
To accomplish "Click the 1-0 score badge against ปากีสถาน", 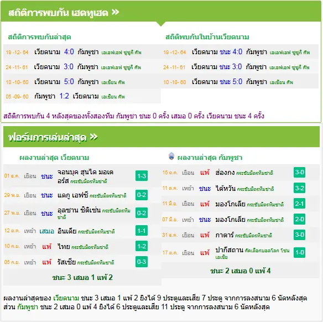I will tap(299, 252).
